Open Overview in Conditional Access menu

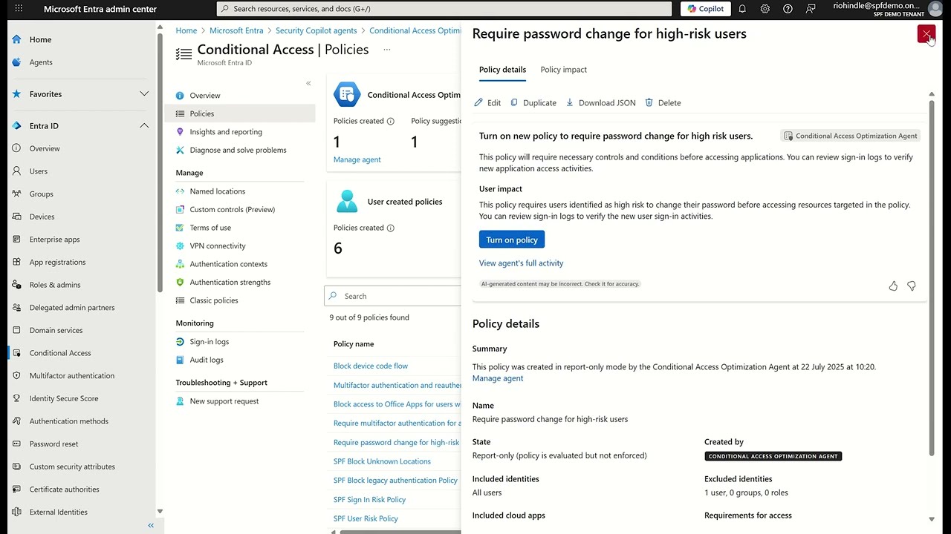204,96
